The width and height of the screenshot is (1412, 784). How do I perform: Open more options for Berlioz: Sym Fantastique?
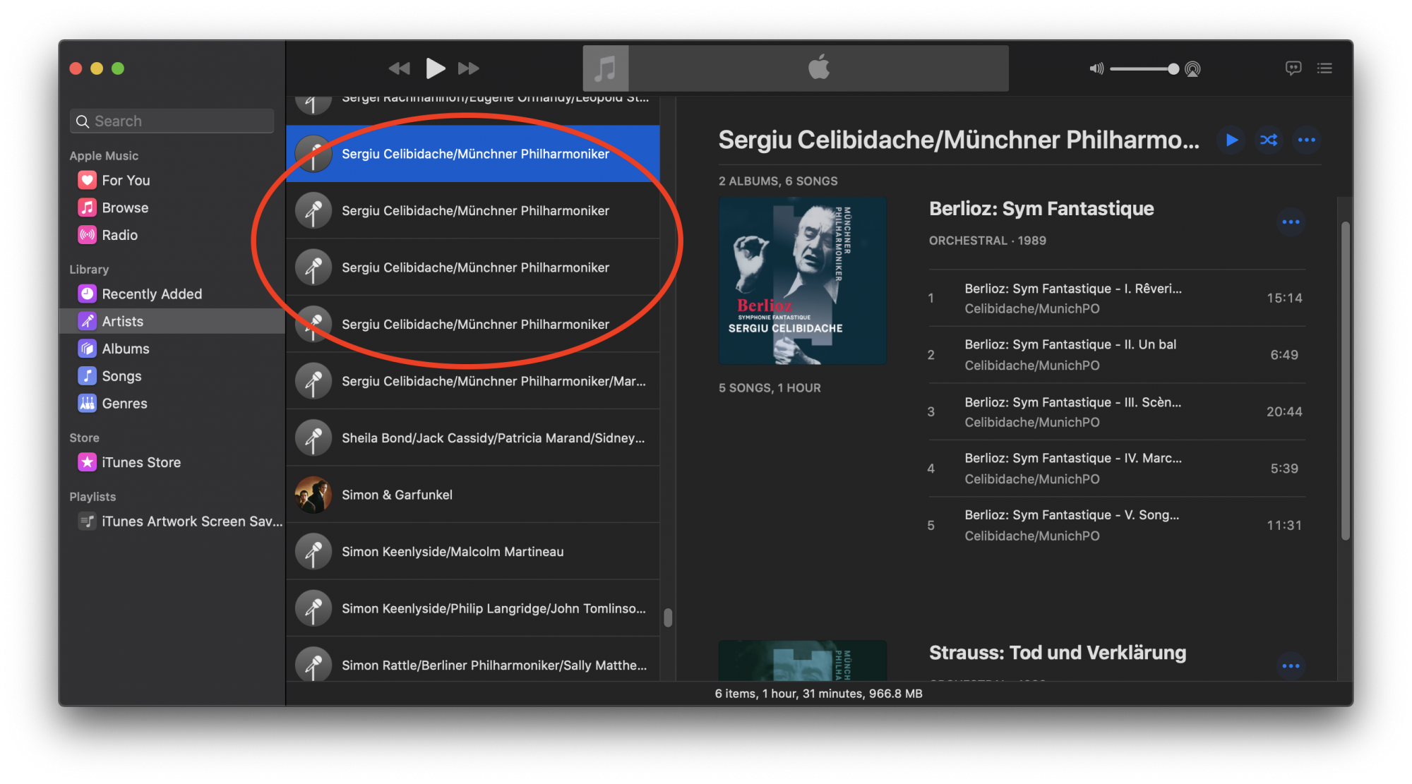point(1291,222)
